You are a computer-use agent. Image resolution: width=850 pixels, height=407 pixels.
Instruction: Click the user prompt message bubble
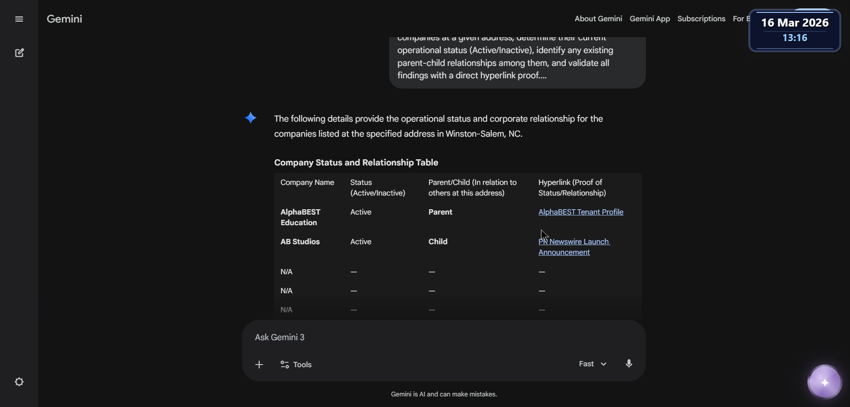pos(517,62)
